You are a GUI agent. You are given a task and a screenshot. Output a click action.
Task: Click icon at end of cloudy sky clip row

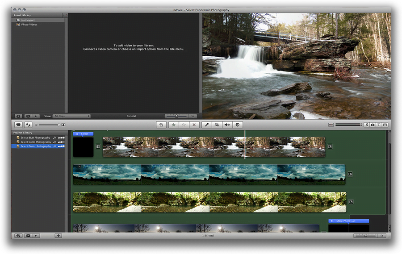pyautogui.click(x=350, y=174)
